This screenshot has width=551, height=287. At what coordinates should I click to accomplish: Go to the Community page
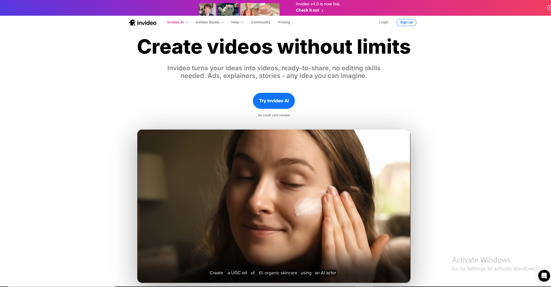point(261,22)
